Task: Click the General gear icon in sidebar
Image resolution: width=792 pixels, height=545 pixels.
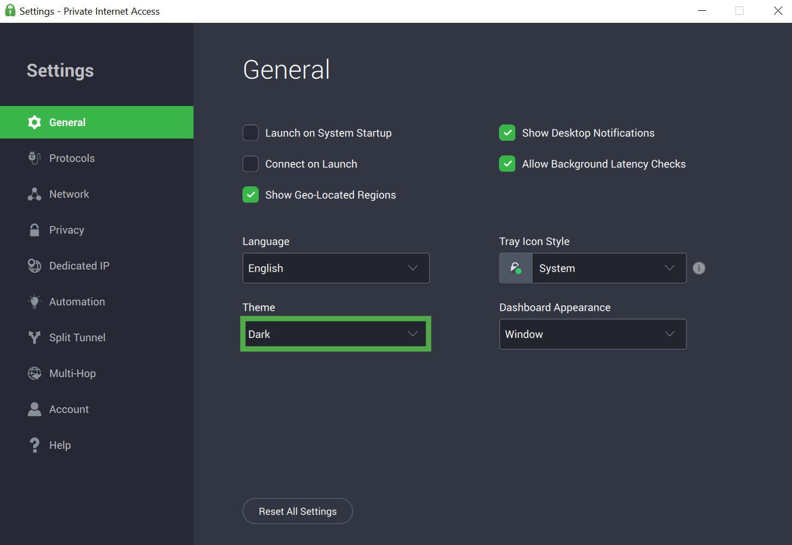Action: (34, 122)
